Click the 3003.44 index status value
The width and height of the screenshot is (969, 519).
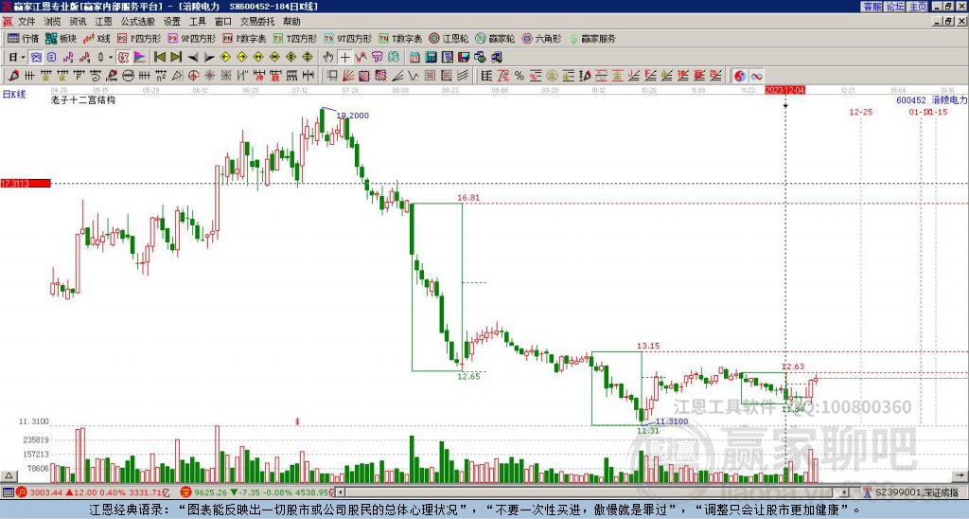[45, 492]
